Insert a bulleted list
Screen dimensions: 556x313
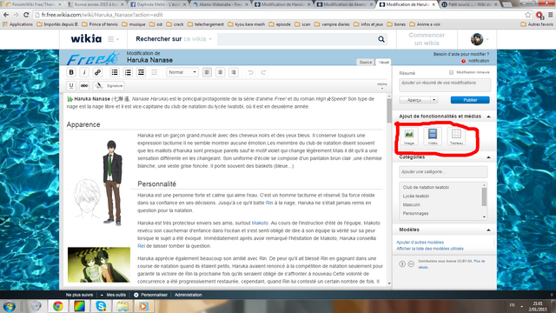[x=115, y=72]
